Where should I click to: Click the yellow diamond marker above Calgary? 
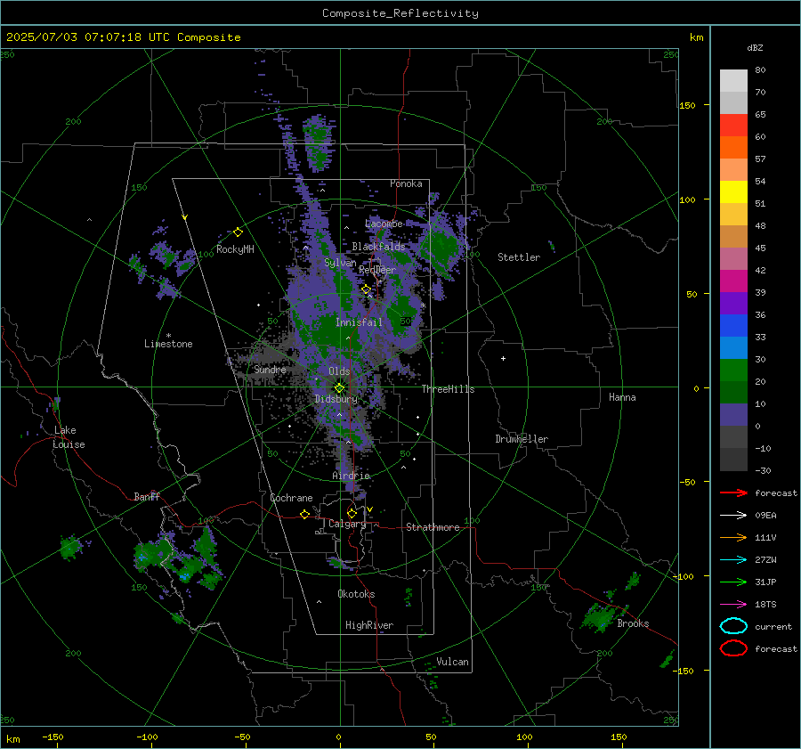(352, 513)
